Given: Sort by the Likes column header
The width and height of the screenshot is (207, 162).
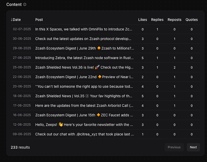Looking at the screenshot, I should (143, 20).
